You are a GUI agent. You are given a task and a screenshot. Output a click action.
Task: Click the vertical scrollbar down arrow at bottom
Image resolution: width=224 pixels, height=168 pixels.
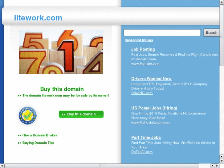[x=222, y=161]
